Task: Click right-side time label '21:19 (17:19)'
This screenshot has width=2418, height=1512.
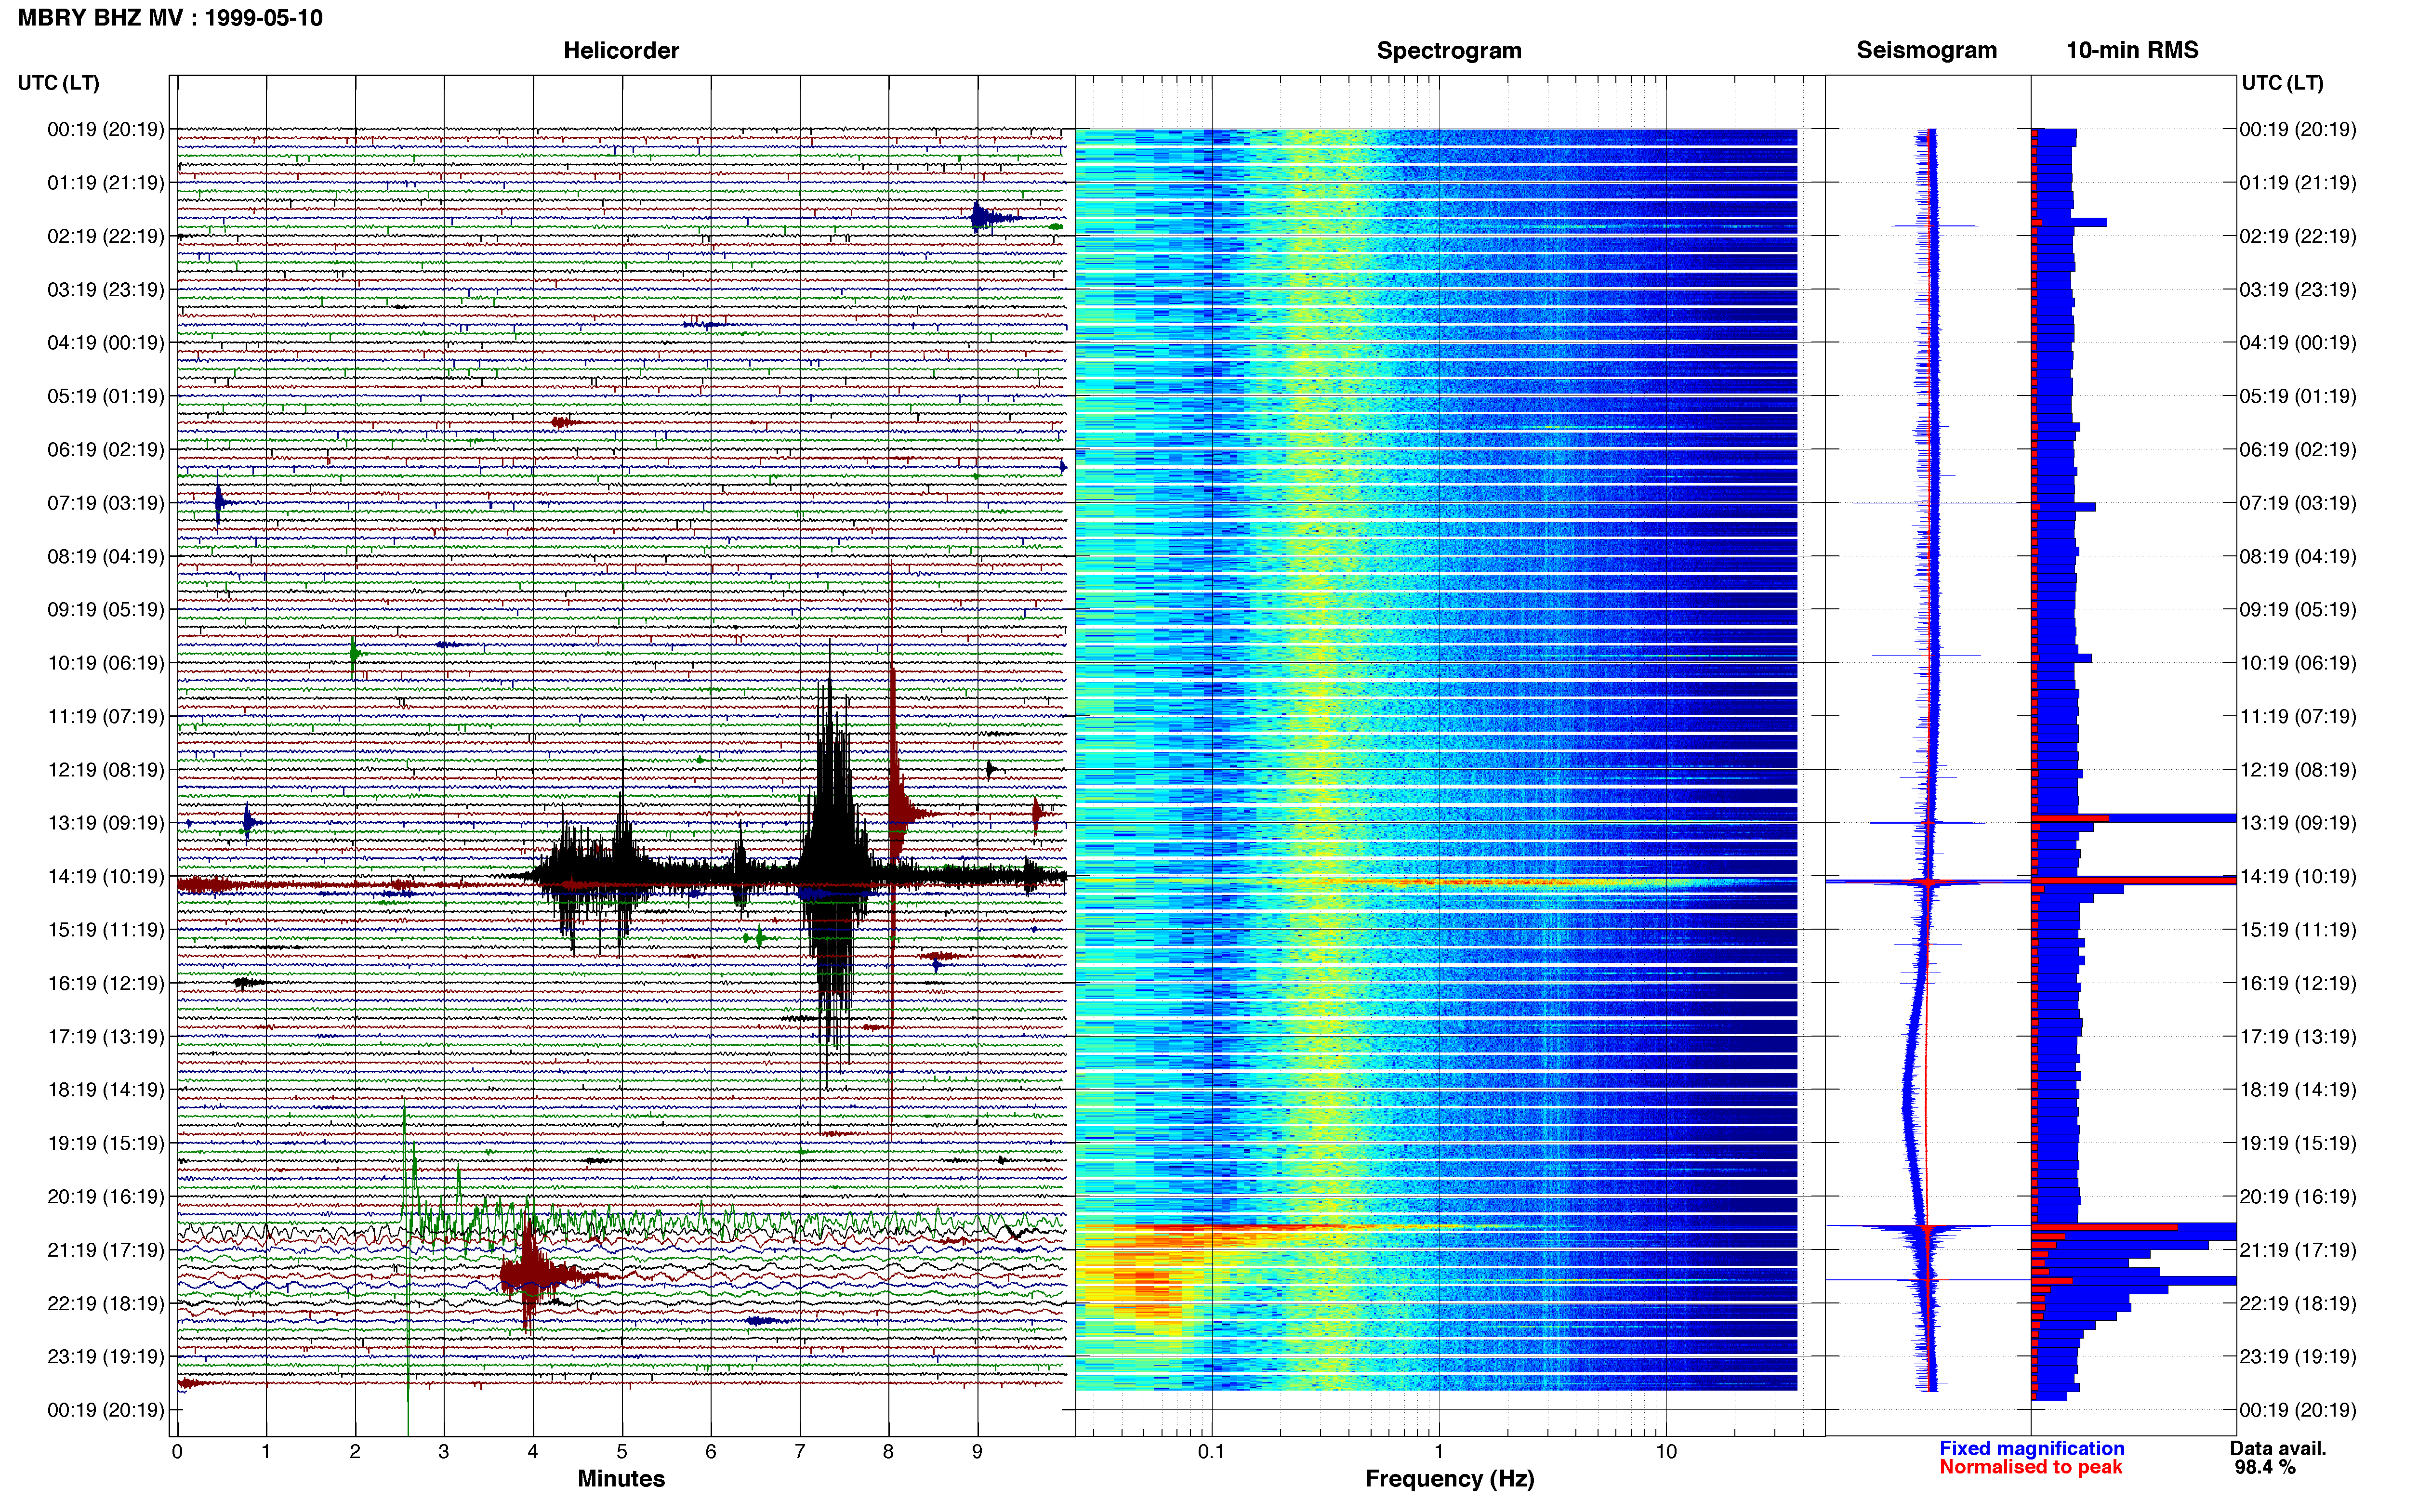Action: (x=2298, y=1250)
